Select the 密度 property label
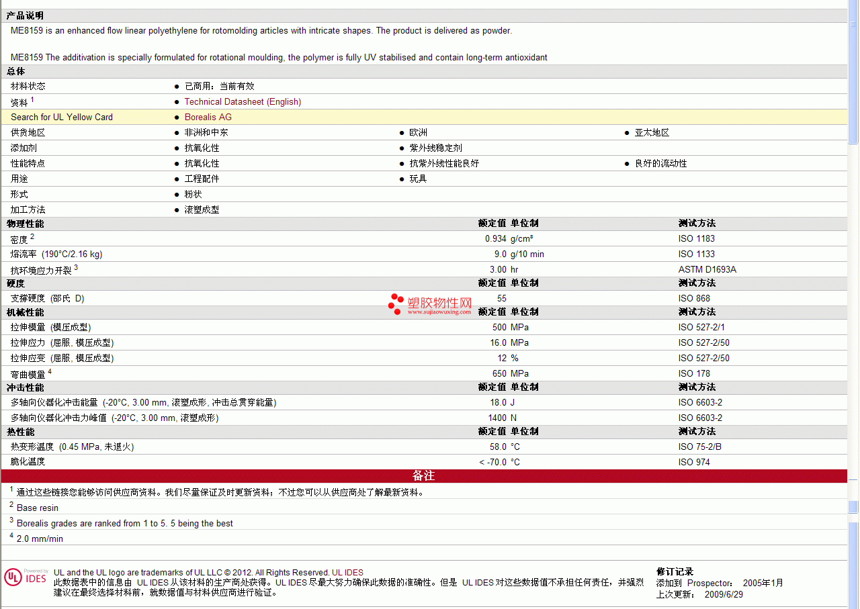Viewport: 860px width, 609px height. 19,240
